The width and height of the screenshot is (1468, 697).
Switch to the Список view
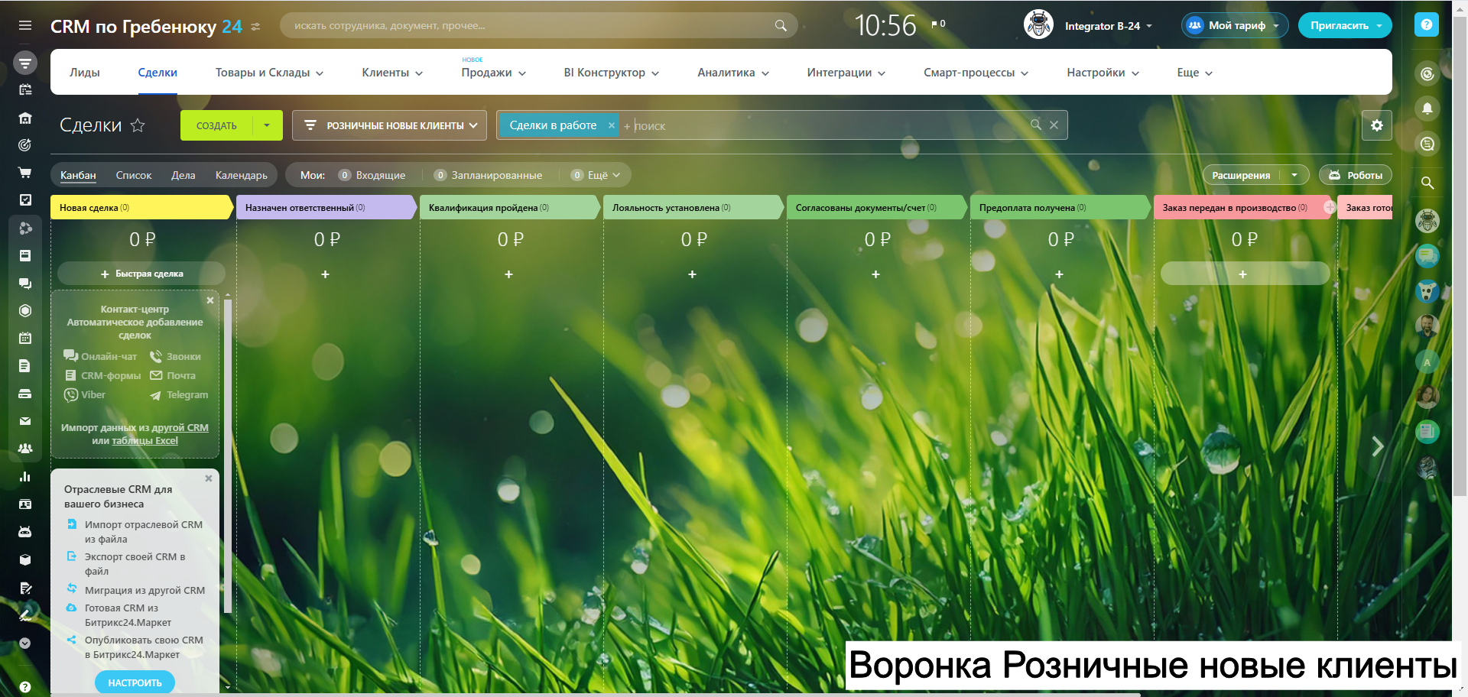134,175
